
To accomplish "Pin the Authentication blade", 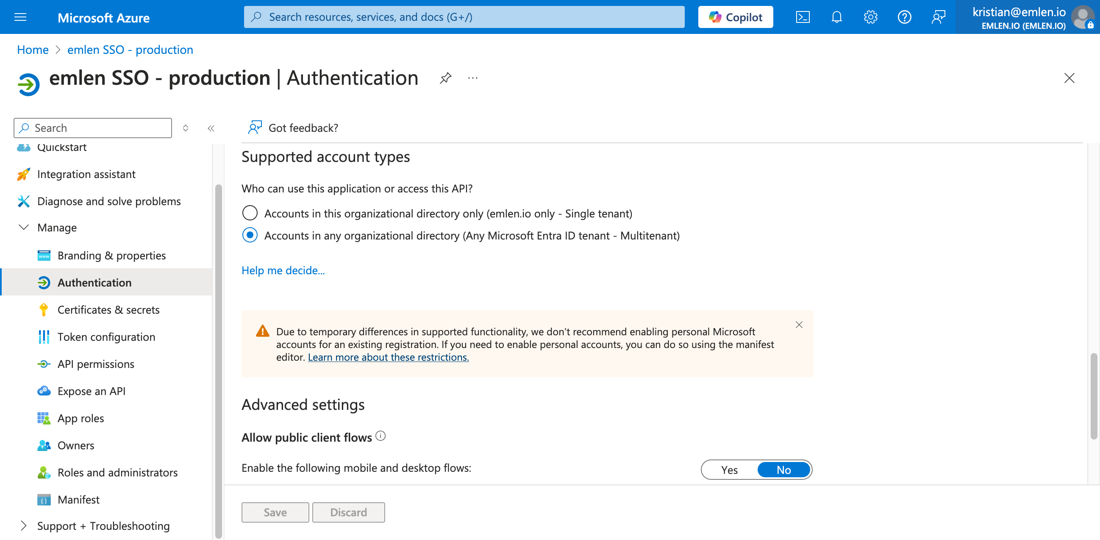I will (x=445, y=78).
